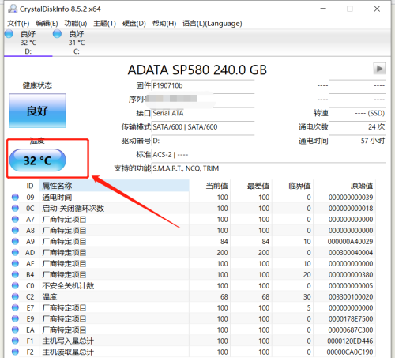Click raw value 000300040004
The height and width of the screenshot is (358, 395).
click(x=350, y=253)
